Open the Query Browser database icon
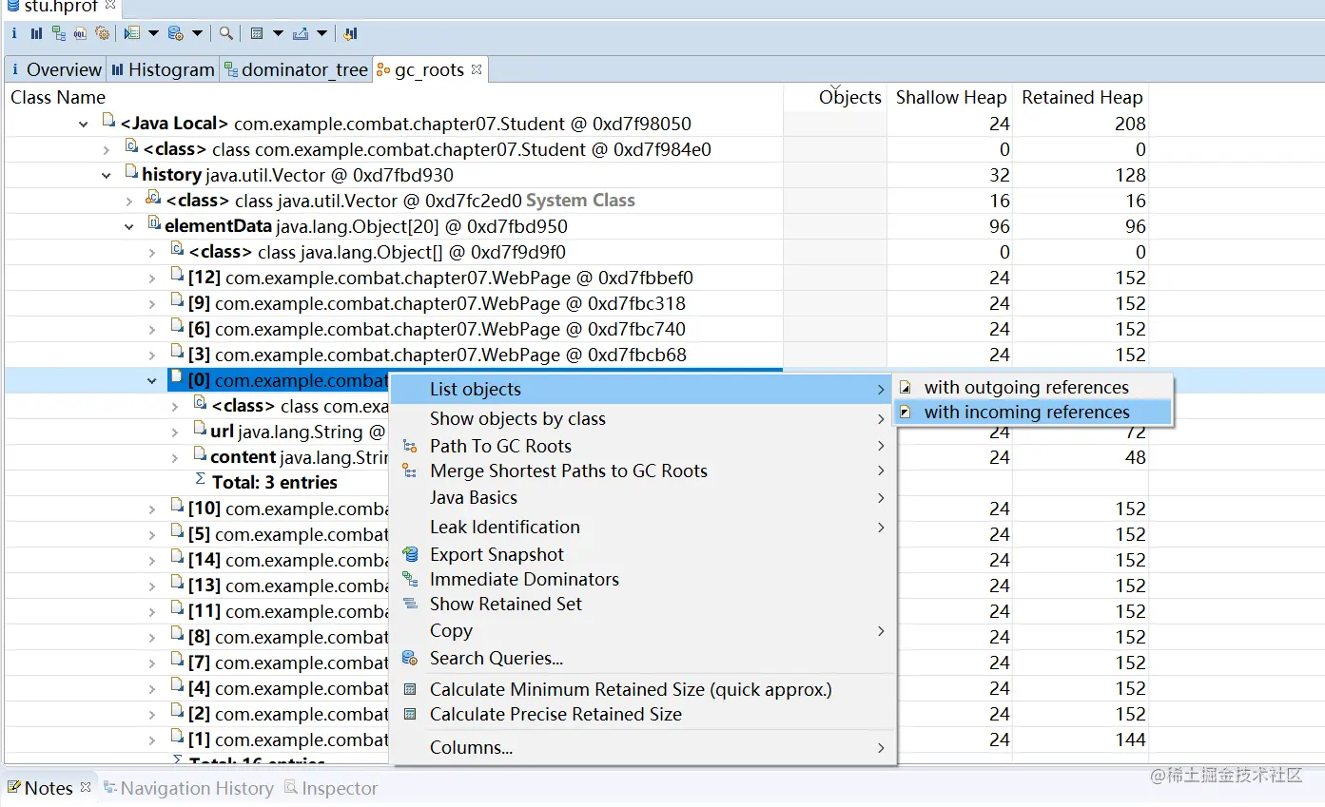1325x807 pixels. pyautogui.click(x=176, y=33)
